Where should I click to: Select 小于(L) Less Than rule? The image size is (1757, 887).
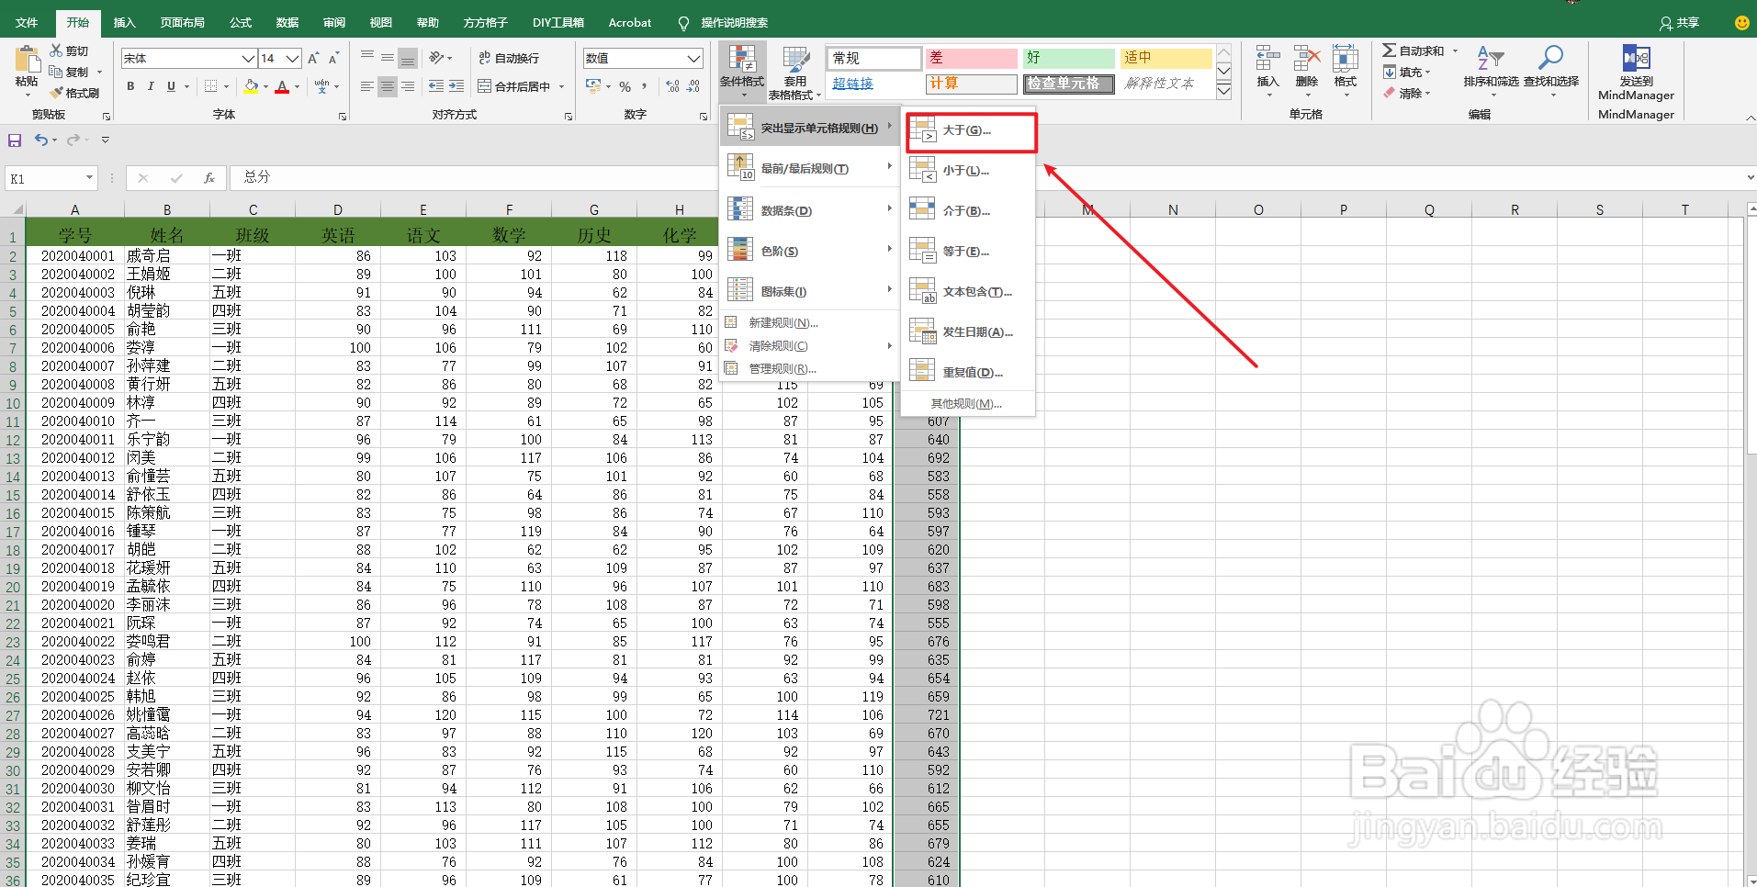tap(969, 171)
